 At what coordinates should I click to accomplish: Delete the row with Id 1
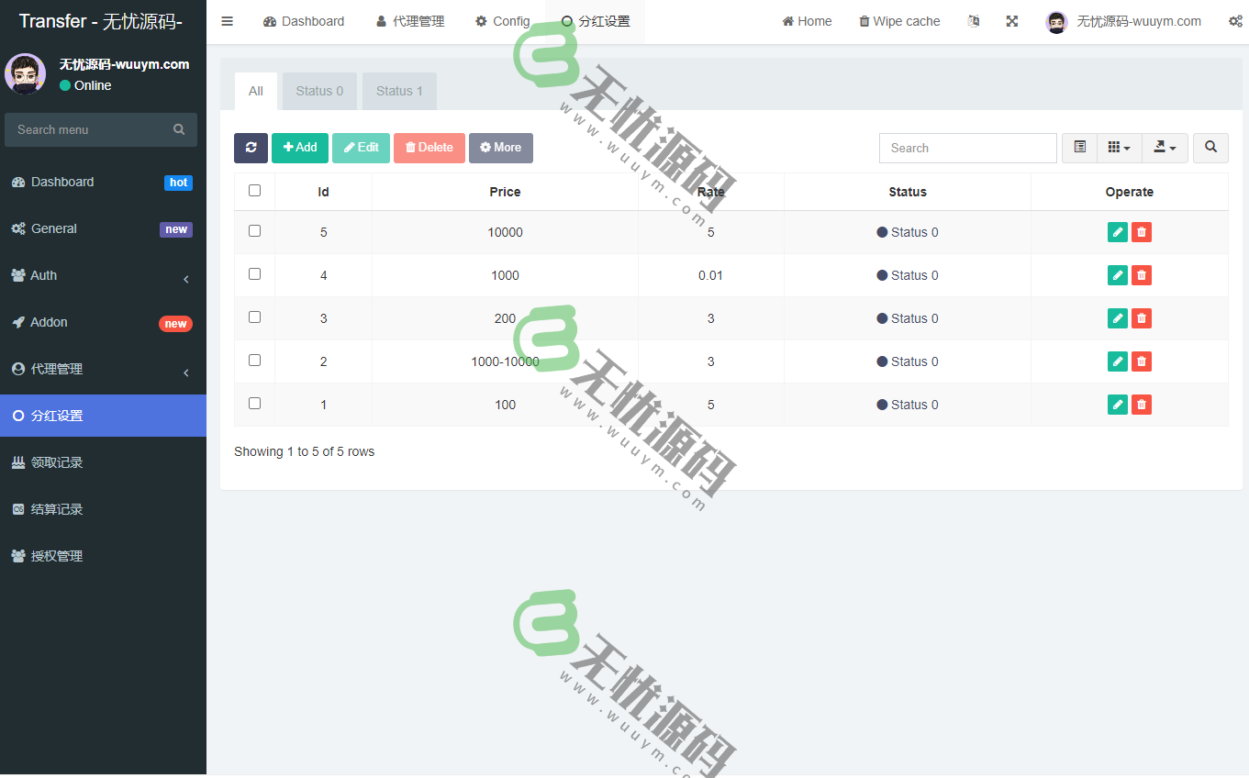point(1141,404)
